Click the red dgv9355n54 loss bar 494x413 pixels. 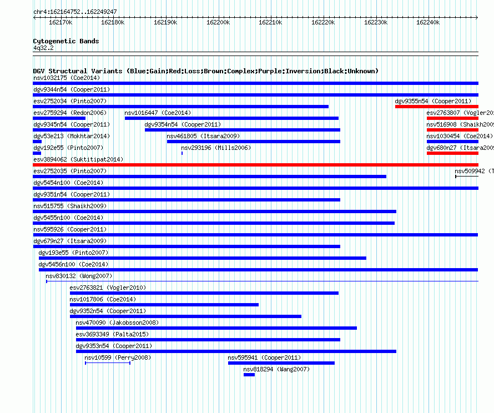[437, 107]
